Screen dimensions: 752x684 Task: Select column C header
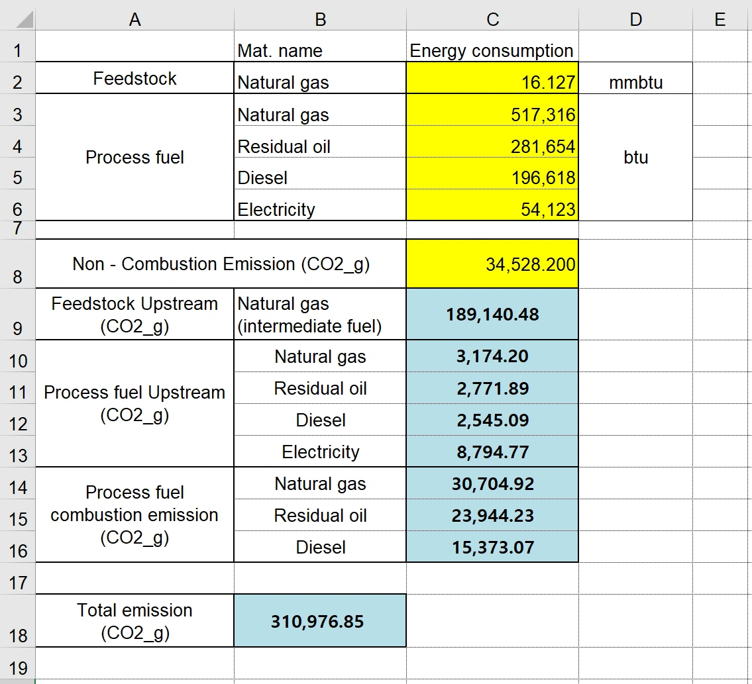pyautogui.click(x=492, y=19)
